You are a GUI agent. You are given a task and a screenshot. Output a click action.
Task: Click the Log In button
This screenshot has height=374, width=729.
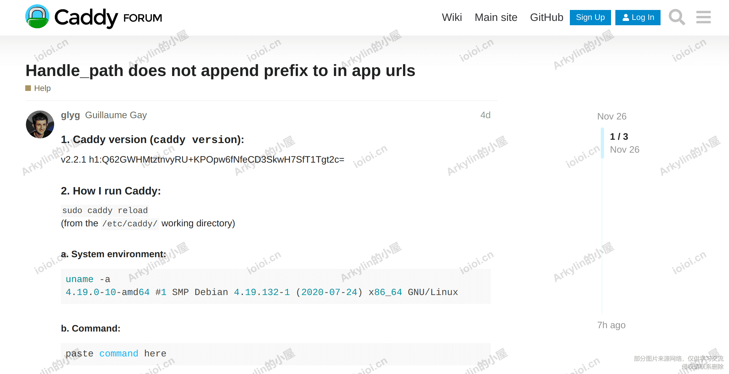638,18
